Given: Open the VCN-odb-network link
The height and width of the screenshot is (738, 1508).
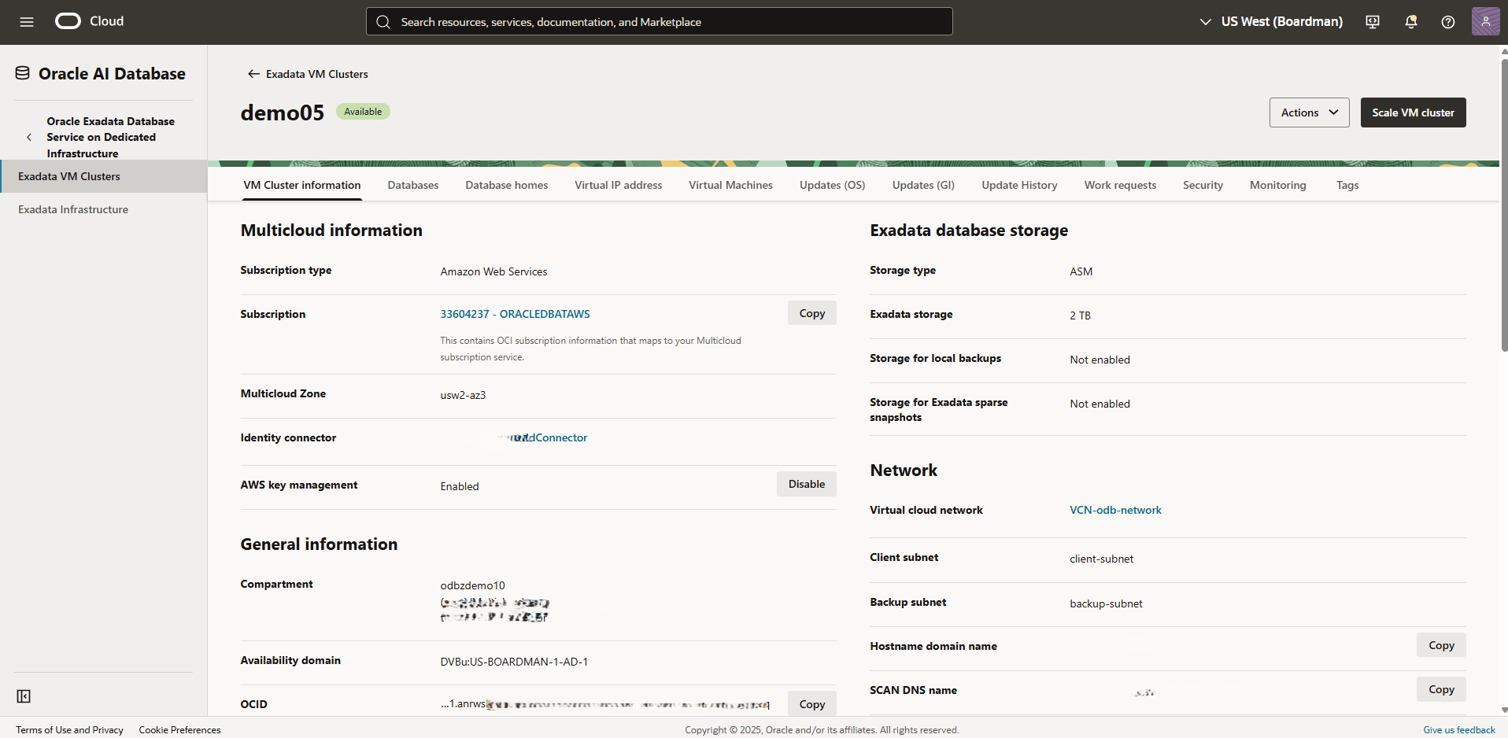Looking at the screenshot, I should pos(1115,509).
